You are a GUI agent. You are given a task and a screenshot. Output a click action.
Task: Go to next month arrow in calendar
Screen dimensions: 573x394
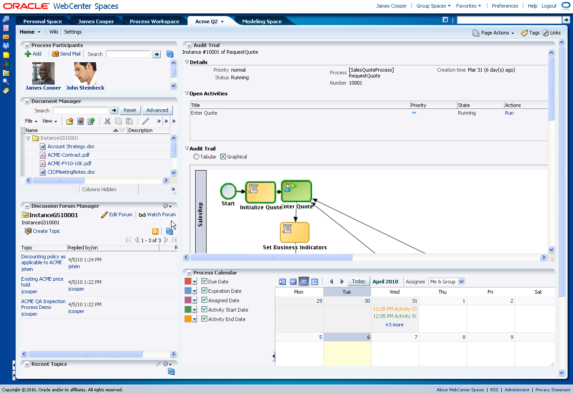point(342,282)
